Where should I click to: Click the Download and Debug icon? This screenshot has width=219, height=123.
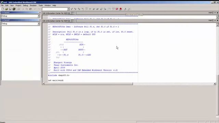pos(125,9)
